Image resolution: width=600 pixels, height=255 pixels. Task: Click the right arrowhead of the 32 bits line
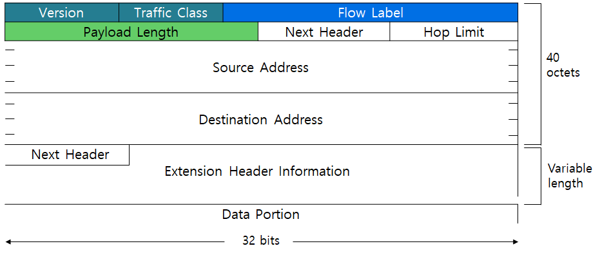coord(515,241)
